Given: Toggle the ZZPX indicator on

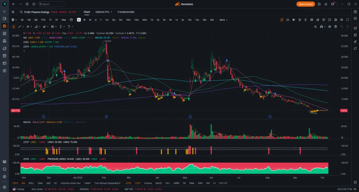Looking at the screenshot, I should (15, 183).
